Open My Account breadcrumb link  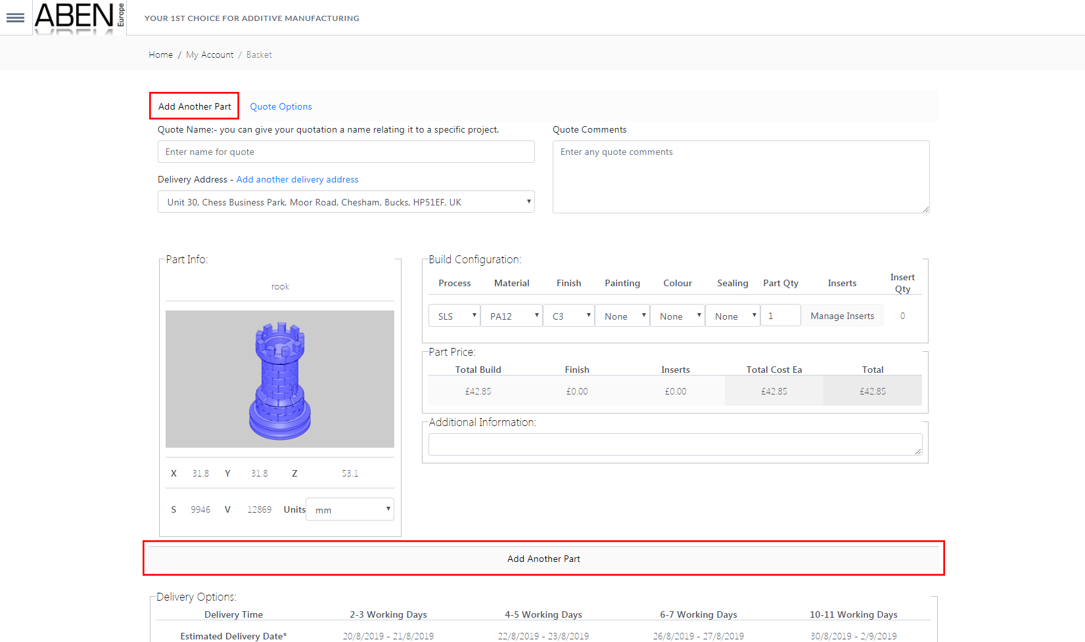tap(210, 54)
